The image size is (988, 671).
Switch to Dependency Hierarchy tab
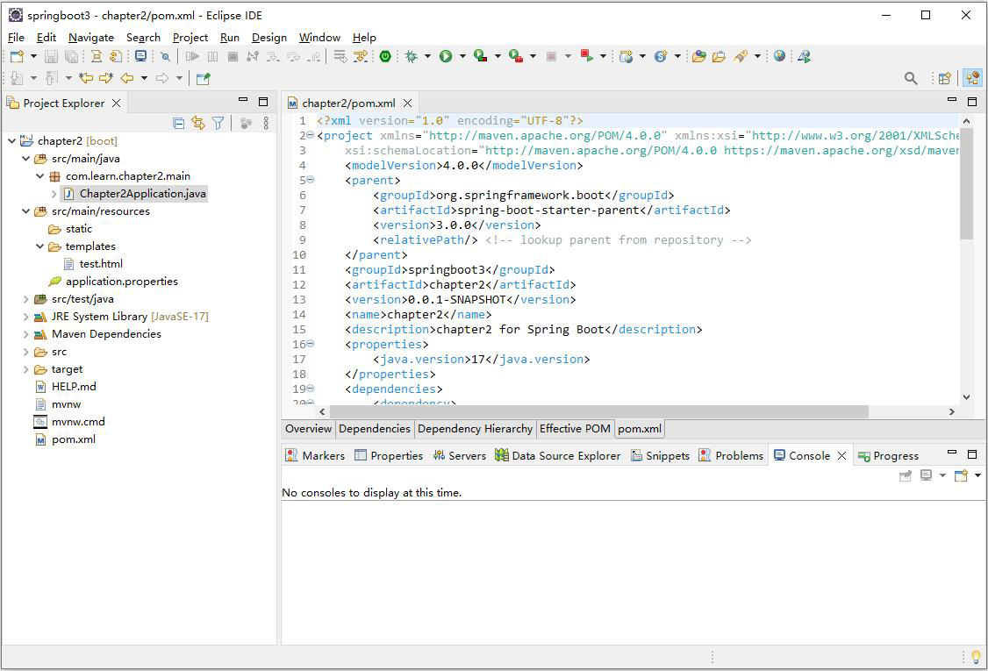pos(475,428)
